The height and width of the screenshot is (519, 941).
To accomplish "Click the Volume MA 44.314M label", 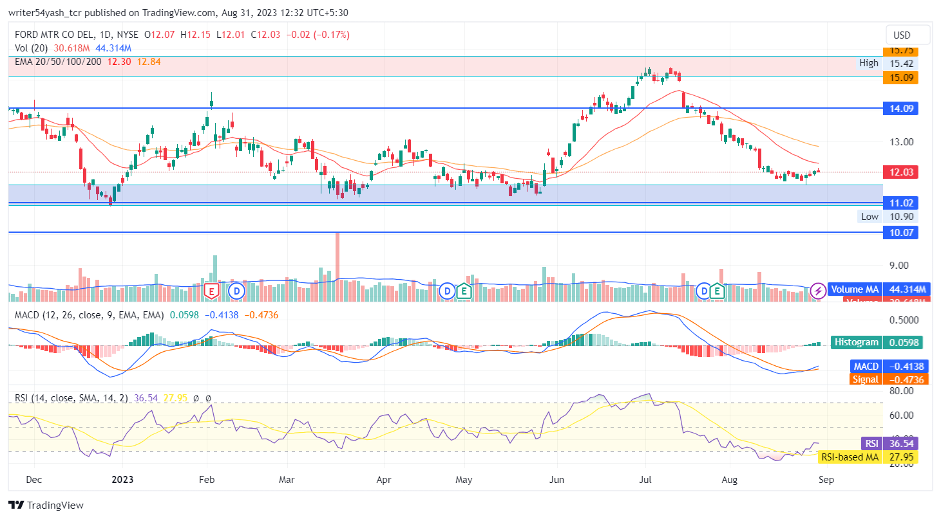I will 879,289.
